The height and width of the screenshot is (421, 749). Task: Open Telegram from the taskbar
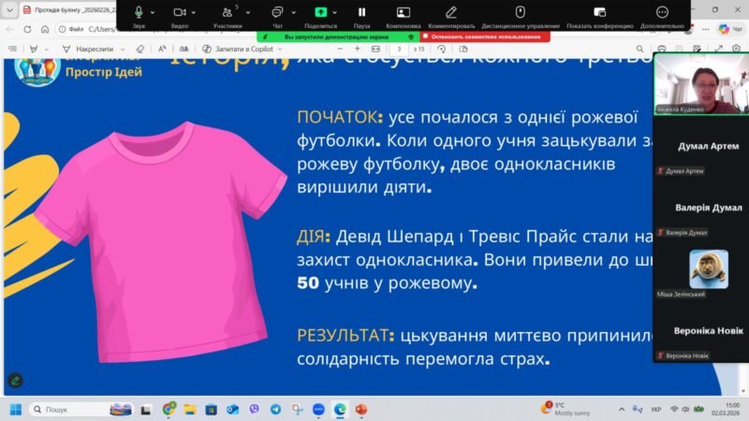coord(275,409)
